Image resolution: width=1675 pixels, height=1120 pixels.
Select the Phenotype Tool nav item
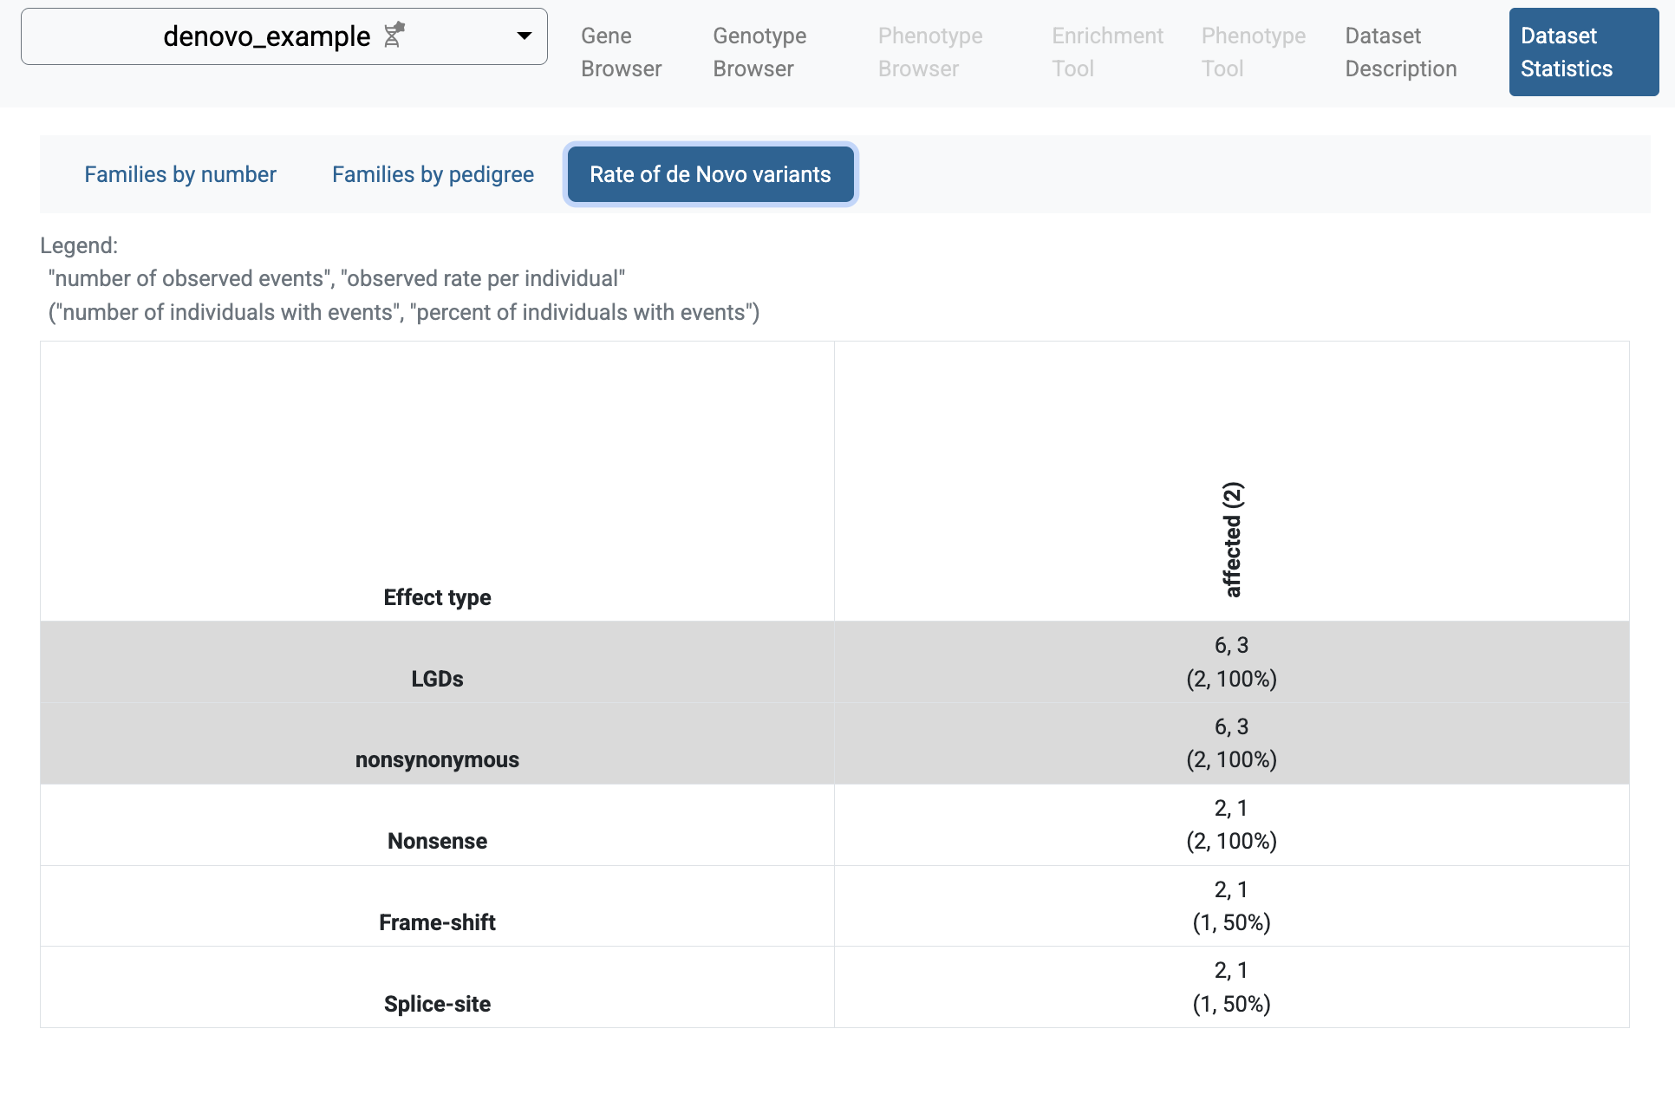1253,52
